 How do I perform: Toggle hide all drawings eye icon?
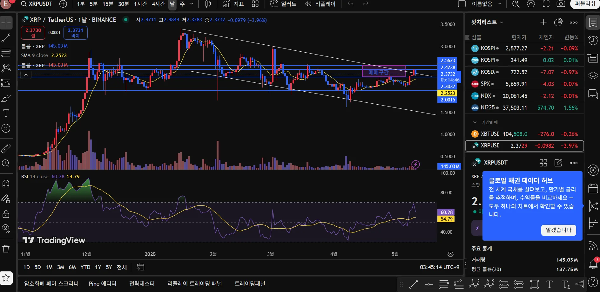[6, 228]
